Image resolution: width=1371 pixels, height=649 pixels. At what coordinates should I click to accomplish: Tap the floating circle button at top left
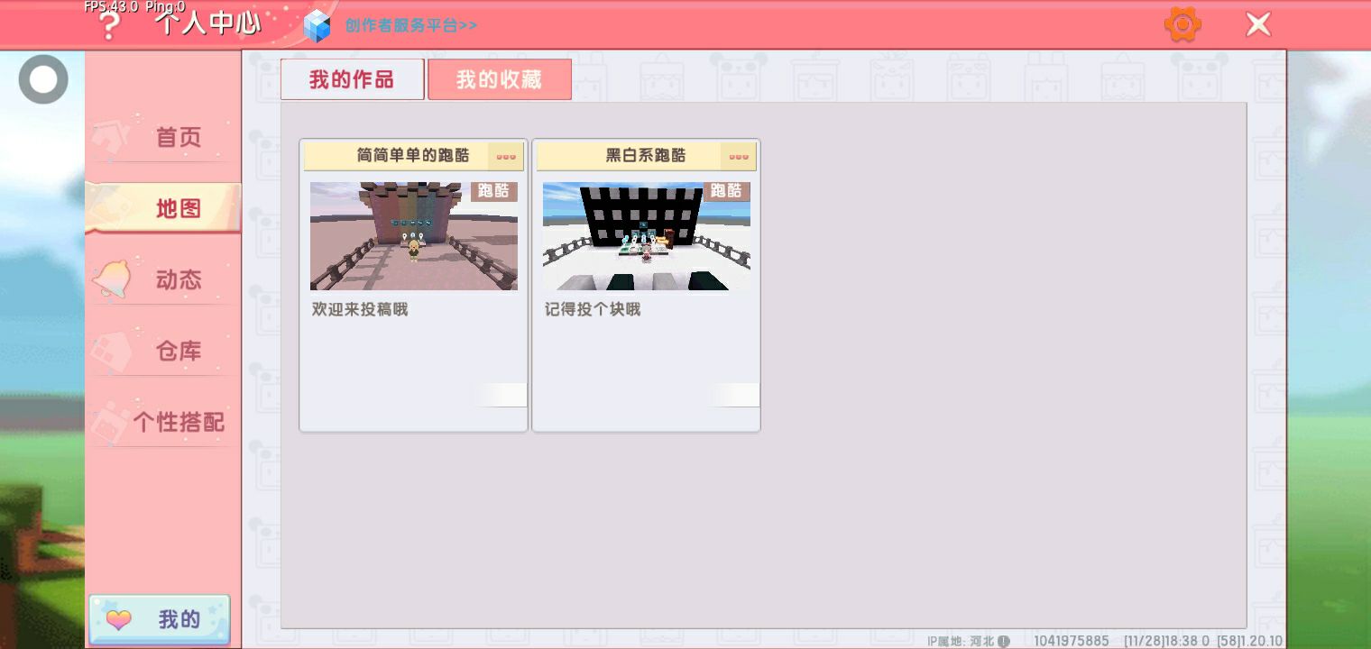click(x=43, y=80)
